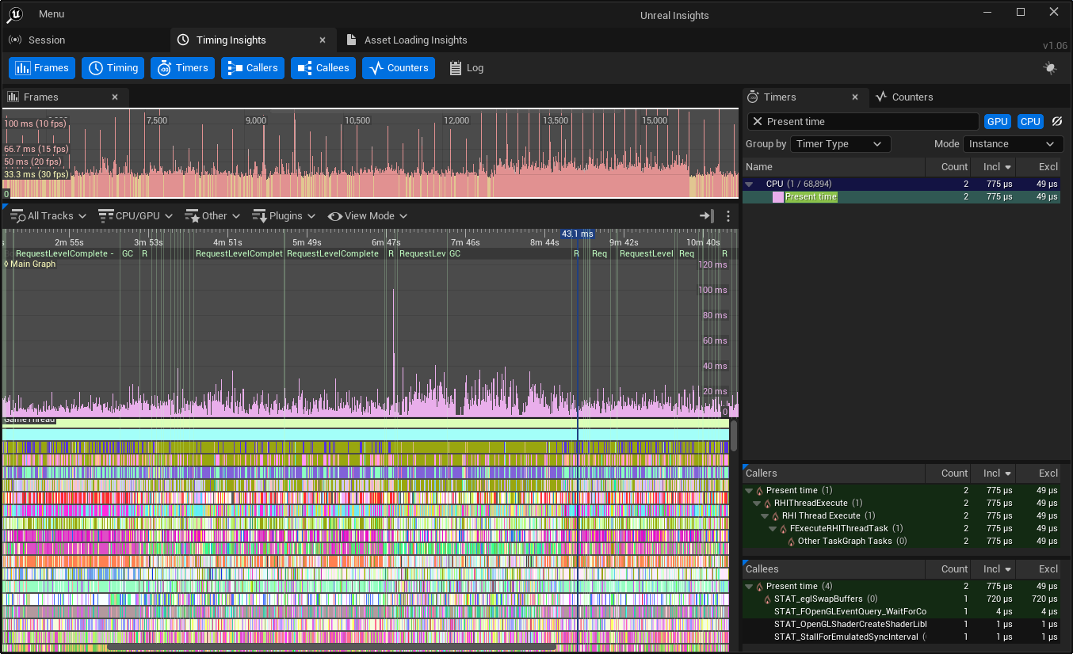Clear the Present time search filter
Screen dimensions: 1073x654
pyautogui.click(x=758, y=121)
